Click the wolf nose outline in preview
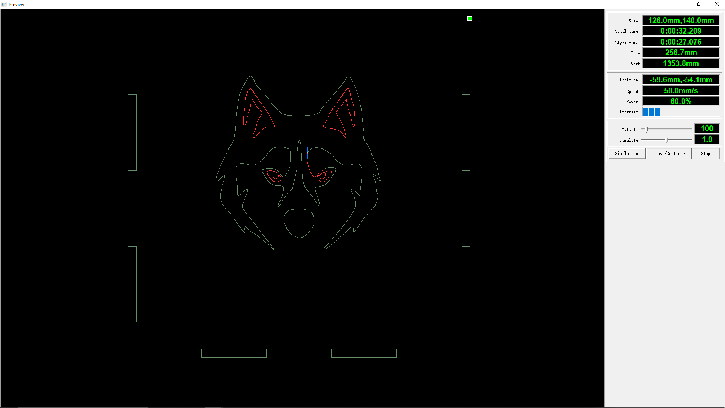Viewport: 725px width, 408px height. (x=299, y=223)
